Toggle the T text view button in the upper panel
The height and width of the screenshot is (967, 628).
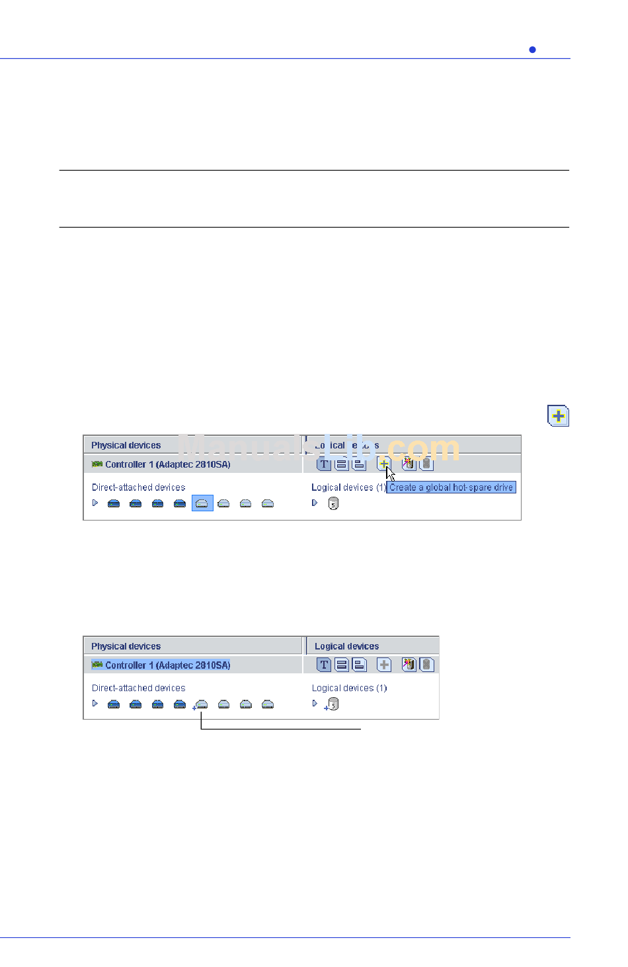click(323, 464)
